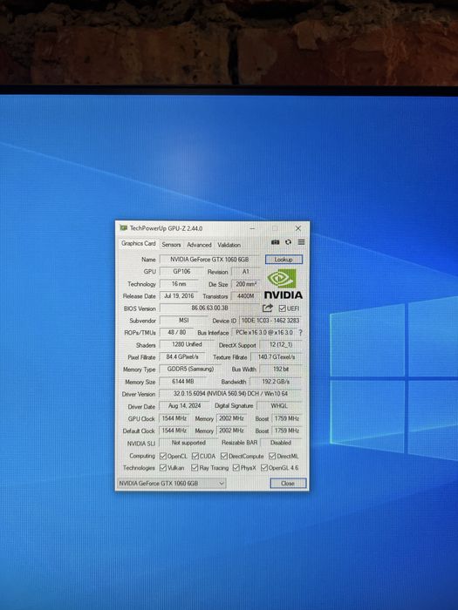Screen dimensions: 458x610
Task: Click the GPU-Z title bar app icon
Action: pyautogui.click(x=124, y=228)
